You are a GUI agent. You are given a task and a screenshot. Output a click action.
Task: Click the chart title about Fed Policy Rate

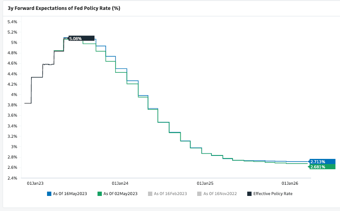(x=64, y=8)
